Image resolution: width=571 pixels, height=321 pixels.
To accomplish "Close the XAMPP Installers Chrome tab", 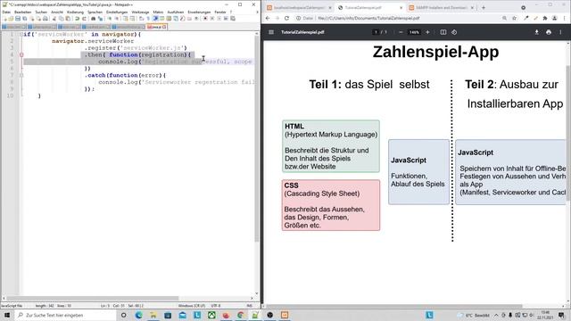I will point(472,7).
